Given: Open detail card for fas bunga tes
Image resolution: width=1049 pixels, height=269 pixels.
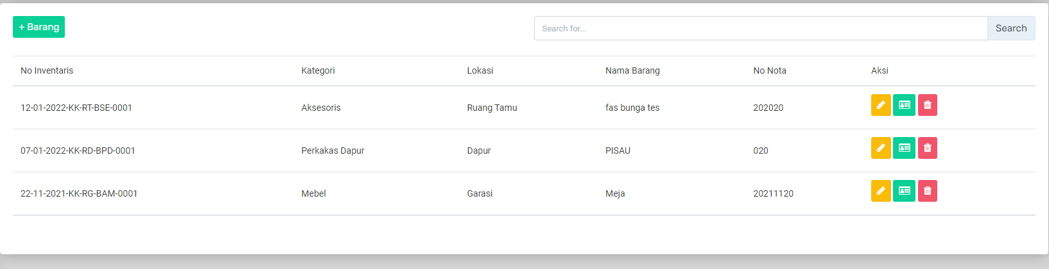Looking at the screenshot, I should 904,105.
